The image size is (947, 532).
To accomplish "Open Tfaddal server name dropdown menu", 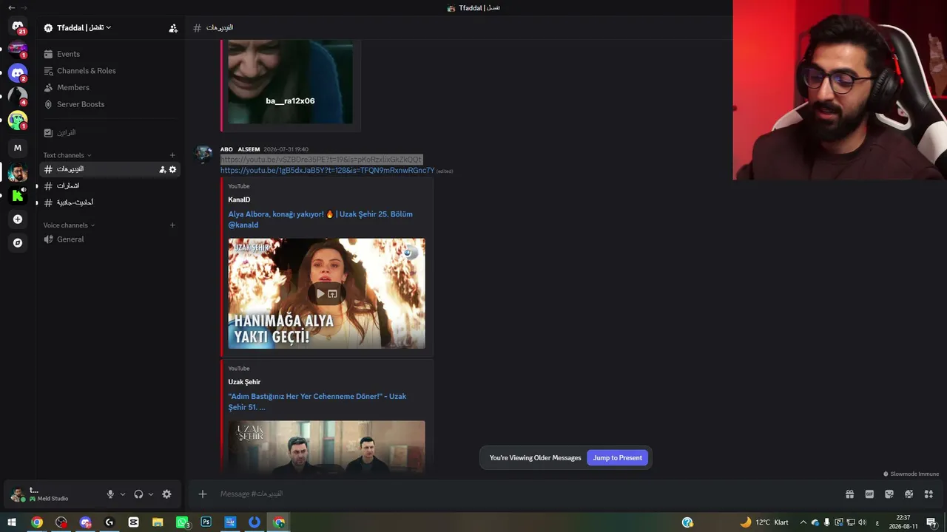I will coord(84,28).
